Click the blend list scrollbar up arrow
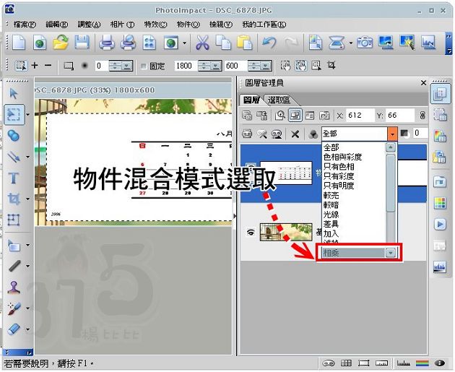 point(391,147)
